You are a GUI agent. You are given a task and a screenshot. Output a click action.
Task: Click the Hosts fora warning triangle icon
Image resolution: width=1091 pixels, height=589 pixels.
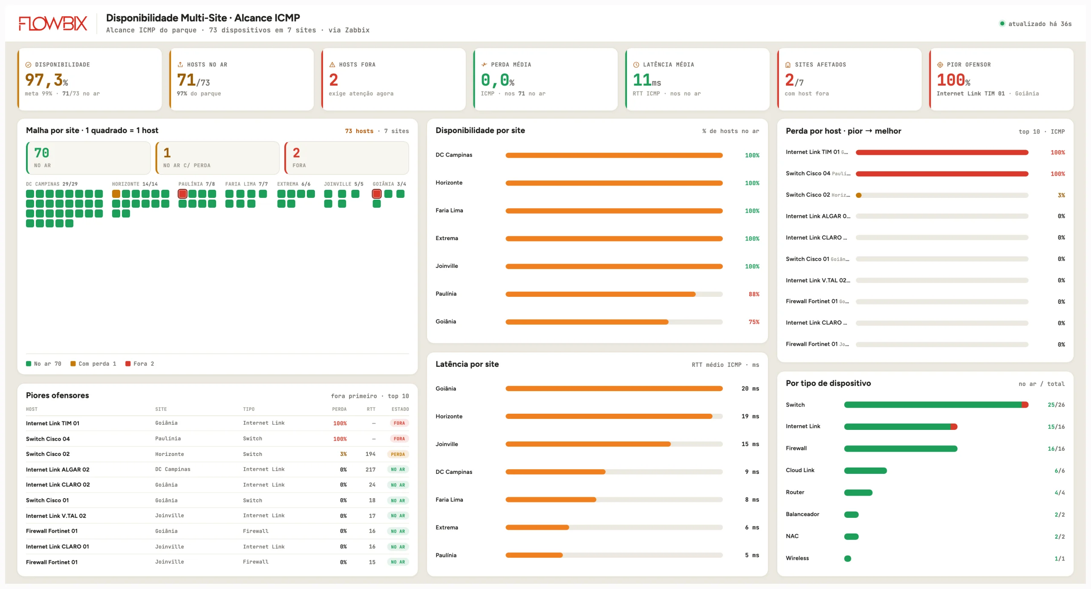pyautogui.click(x=332, y=65)
